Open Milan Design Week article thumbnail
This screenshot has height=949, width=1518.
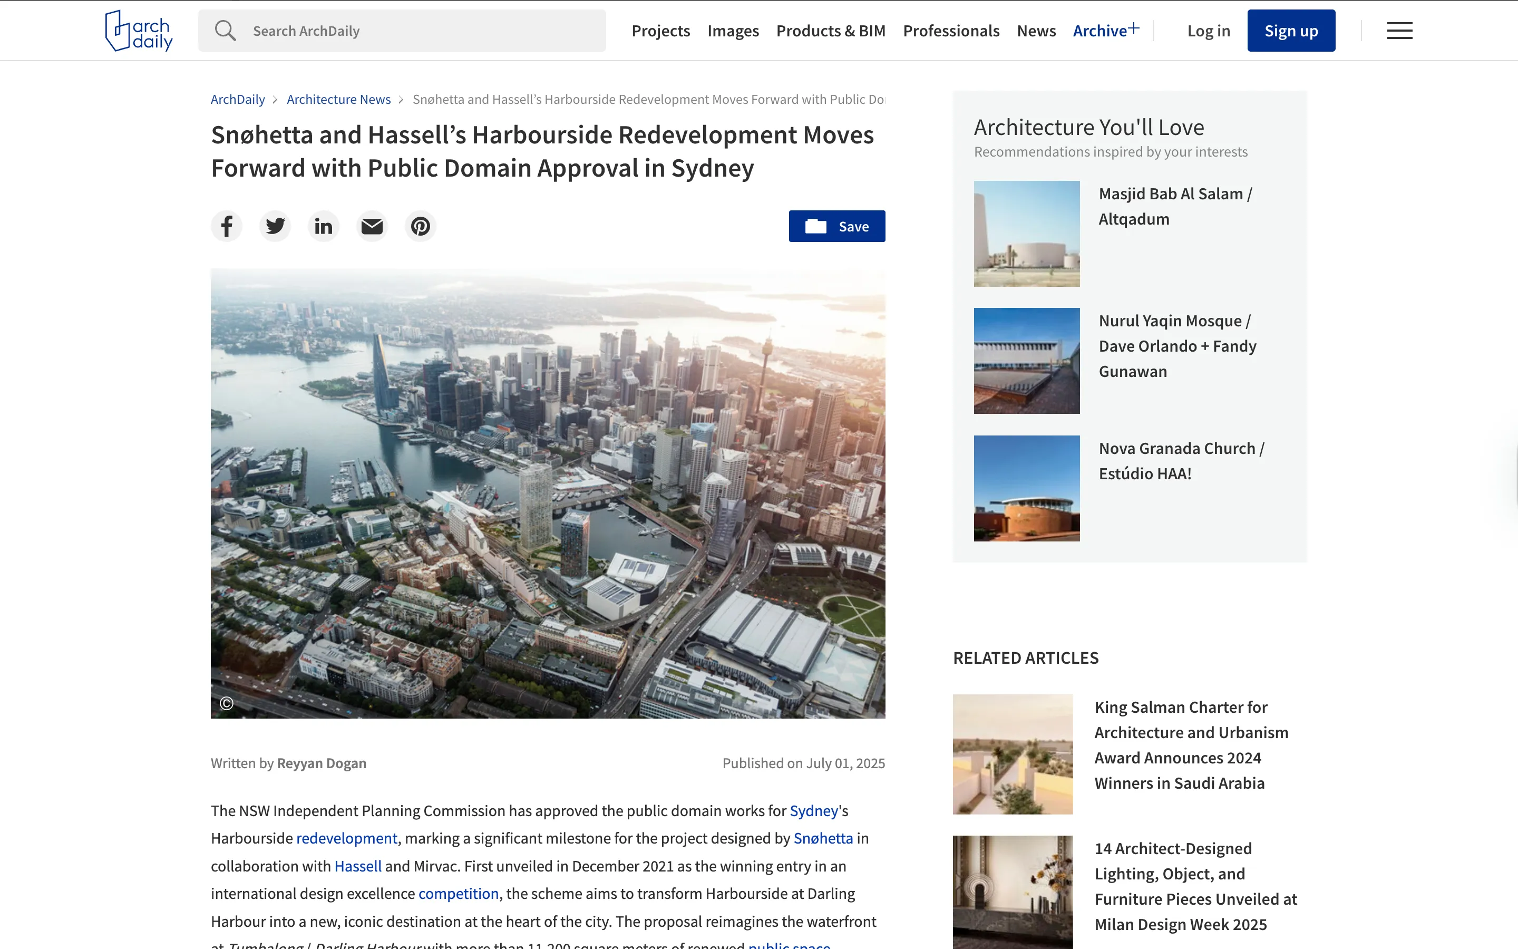click(x=1013, y=892)
